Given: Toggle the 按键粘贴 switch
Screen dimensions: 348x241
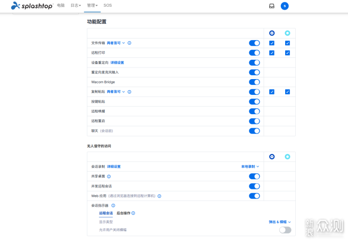Looking at the screenshot, I should coord(254,102).
